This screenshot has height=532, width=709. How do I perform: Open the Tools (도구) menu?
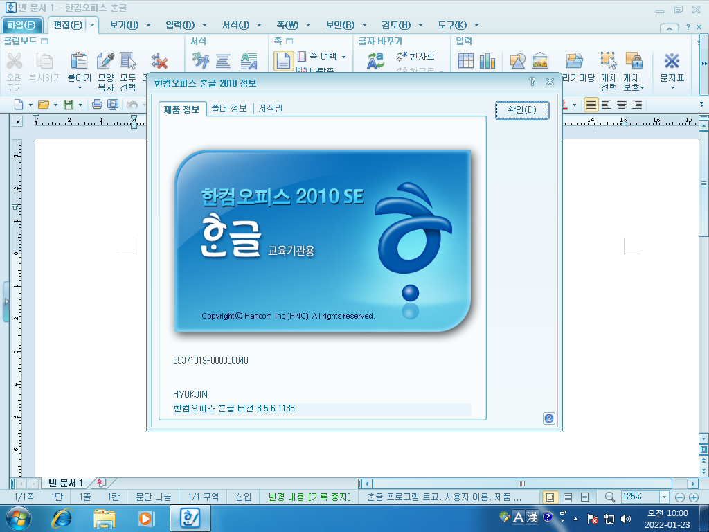tap(451, 26)
